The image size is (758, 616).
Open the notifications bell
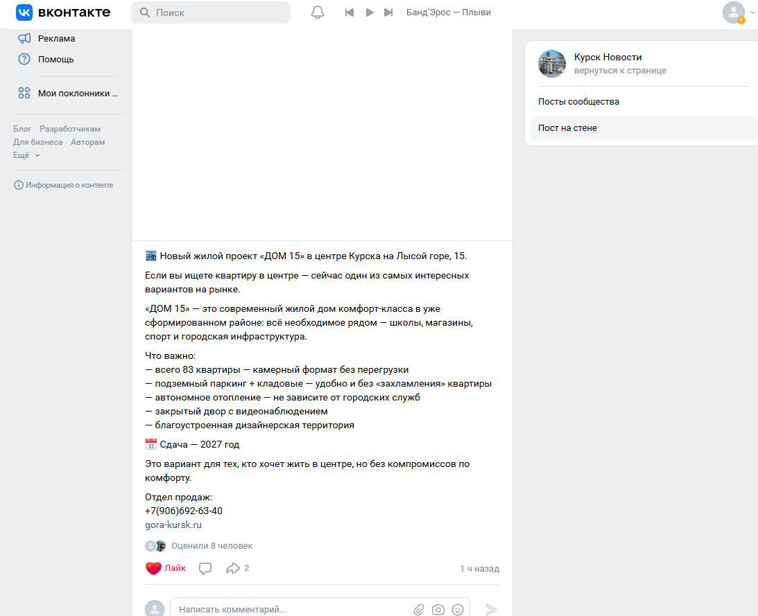coord(318,12)
